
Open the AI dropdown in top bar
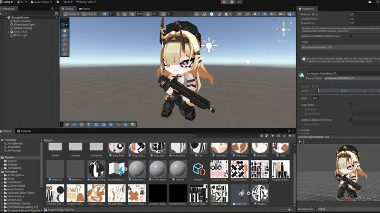click(x=68, y=2)
